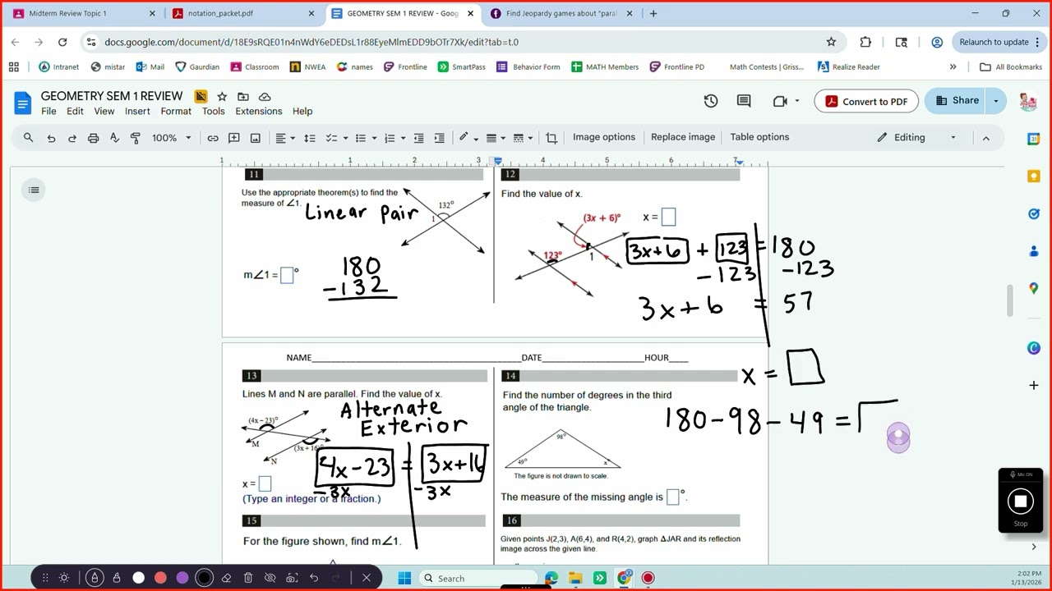Pick purple ink color
The width and height of the screenshot is (1052, 591).
(182, 578)
